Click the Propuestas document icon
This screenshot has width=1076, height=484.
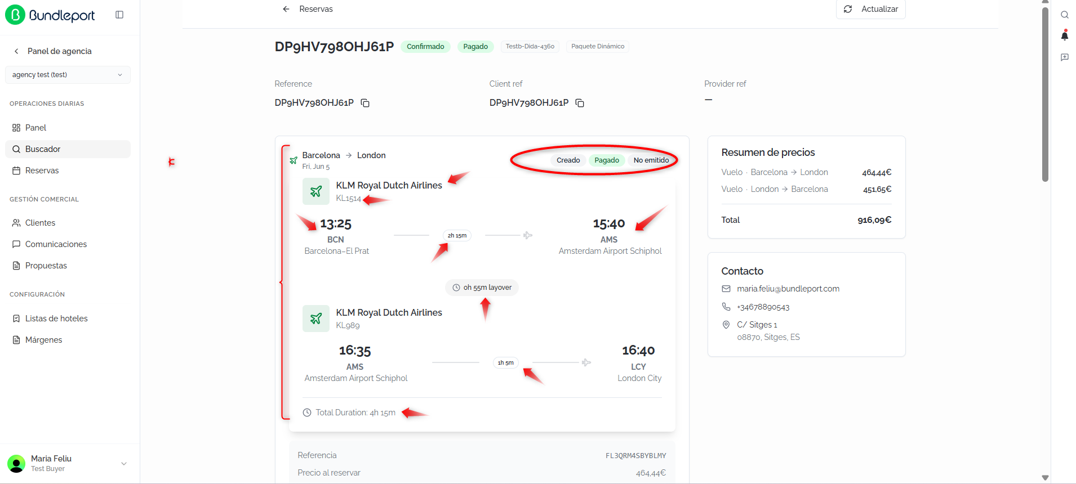click(16, 266)
